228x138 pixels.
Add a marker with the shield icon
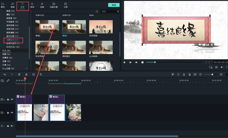pyautogui.click(x=178, y=74)
